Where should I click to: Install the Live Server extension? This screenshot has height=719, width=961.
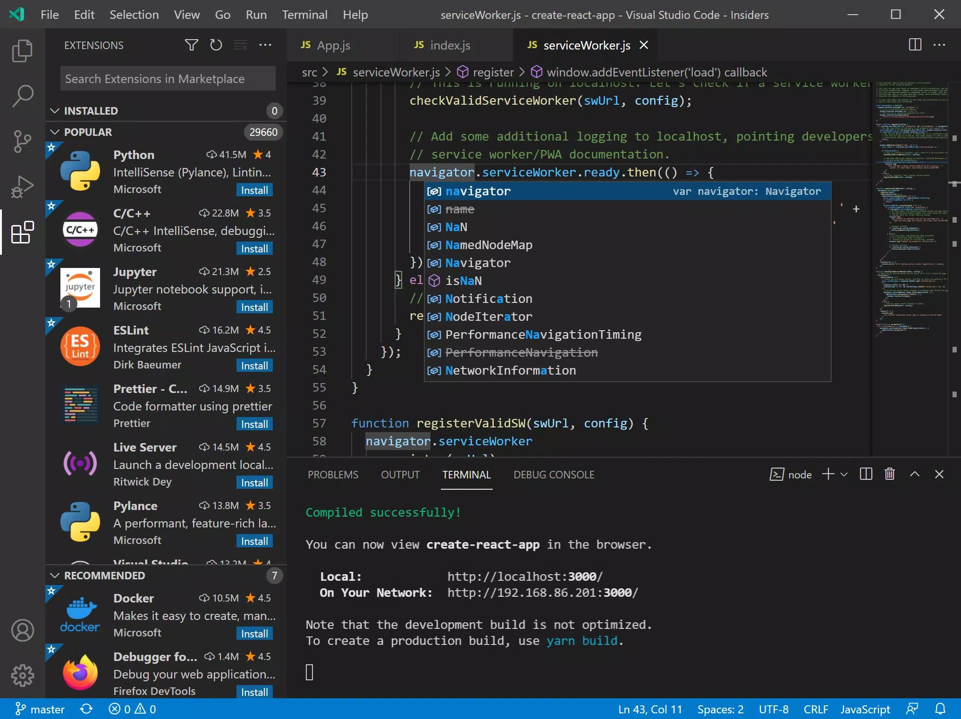tap(254, 483)
